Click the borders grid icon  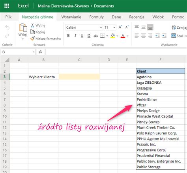tap(102, 36)
